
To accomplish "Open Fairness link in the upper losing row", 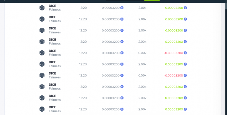I will pyautogui.click(x=55, y=55).
